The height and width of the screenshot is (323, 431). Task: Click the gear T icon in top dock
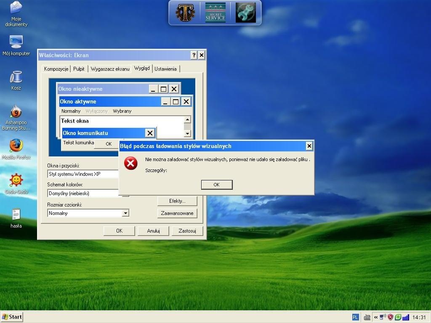[x=185, y=13]
